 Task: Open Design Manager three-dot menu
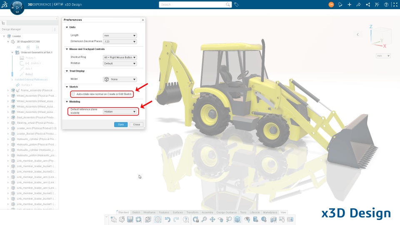tap(55, 29)
